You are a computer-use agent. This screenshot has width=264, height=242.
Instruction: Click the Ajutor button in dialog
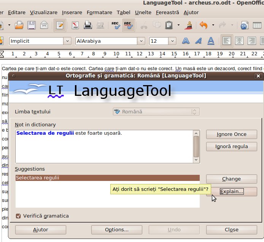(41, 230)
